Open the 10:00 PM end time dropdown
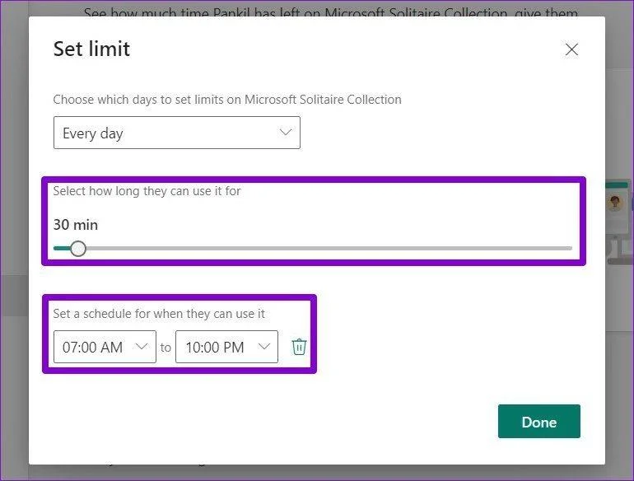This screenshot has height=481, width=634. pos(226,347)
